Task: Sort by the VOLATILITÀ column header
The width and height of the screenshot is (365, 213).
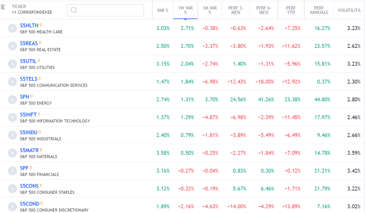Action: (x=349, y=10)
